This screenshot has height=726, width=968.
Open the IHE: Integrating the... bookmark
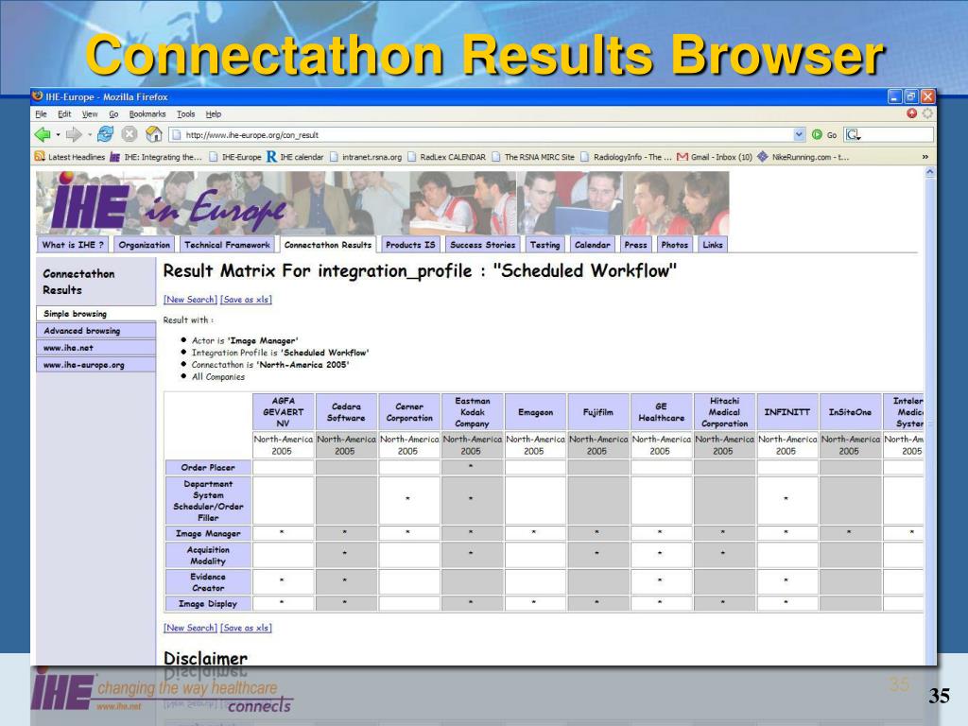point(156,157)
